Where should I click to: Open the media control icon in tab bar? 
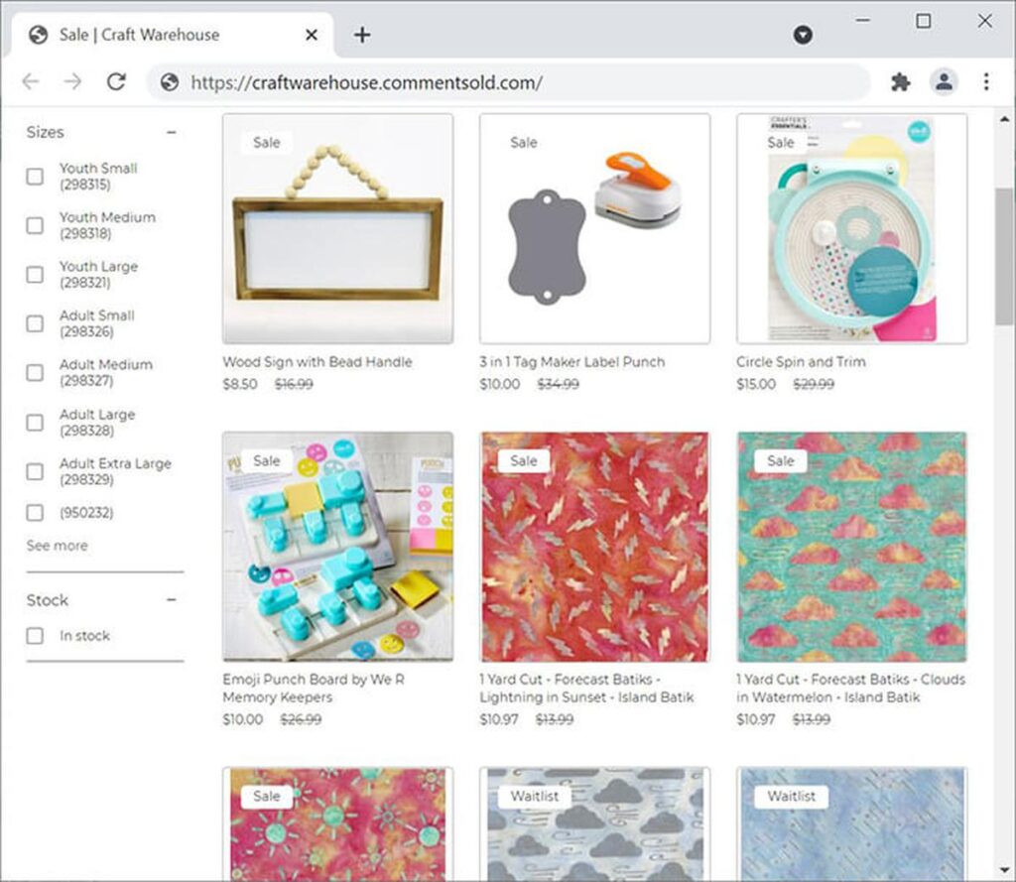[x=802, y=34]
